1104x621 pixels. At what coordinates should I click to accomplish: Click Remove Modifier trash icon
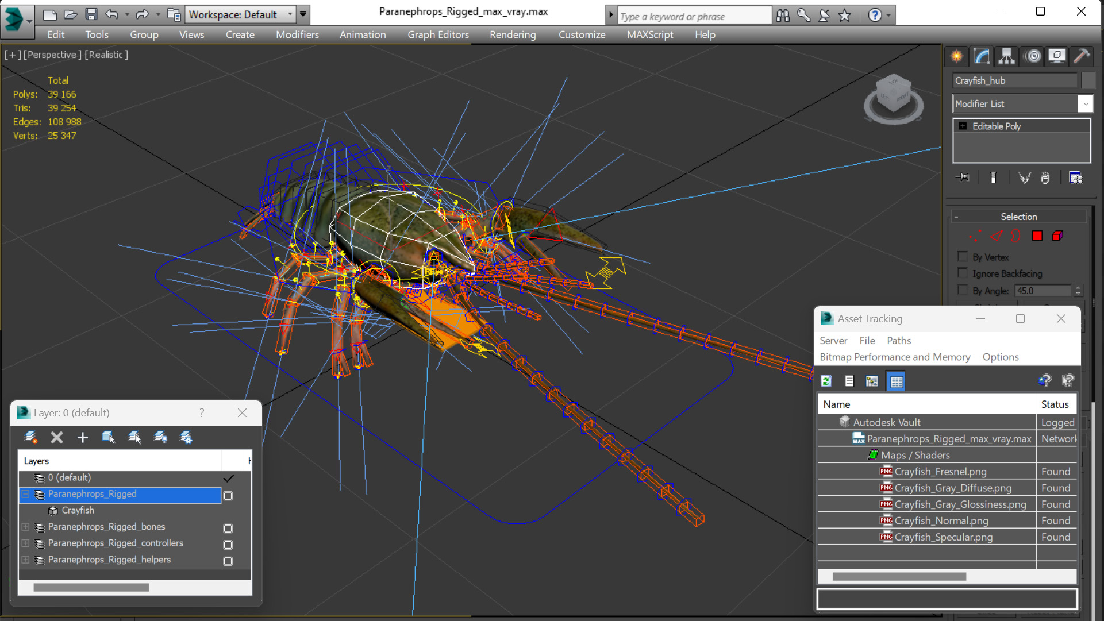(1045, 178)
